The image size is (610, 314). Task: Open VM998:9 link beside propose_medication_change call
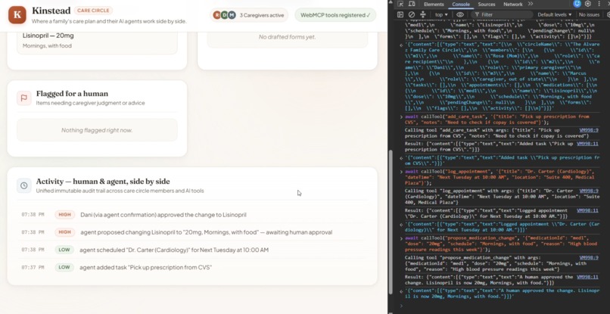tap(589, 257)
